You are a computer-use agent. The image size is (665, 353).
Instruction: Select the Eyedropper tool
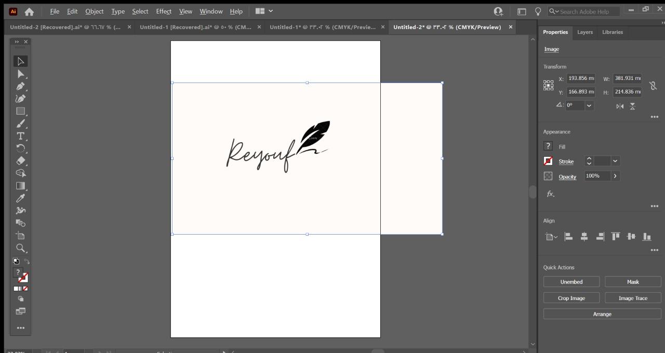21,198
